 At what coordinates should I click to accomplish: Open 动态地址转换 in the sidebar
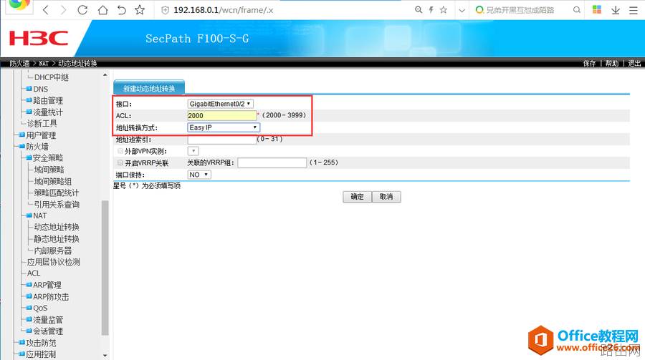57,227
